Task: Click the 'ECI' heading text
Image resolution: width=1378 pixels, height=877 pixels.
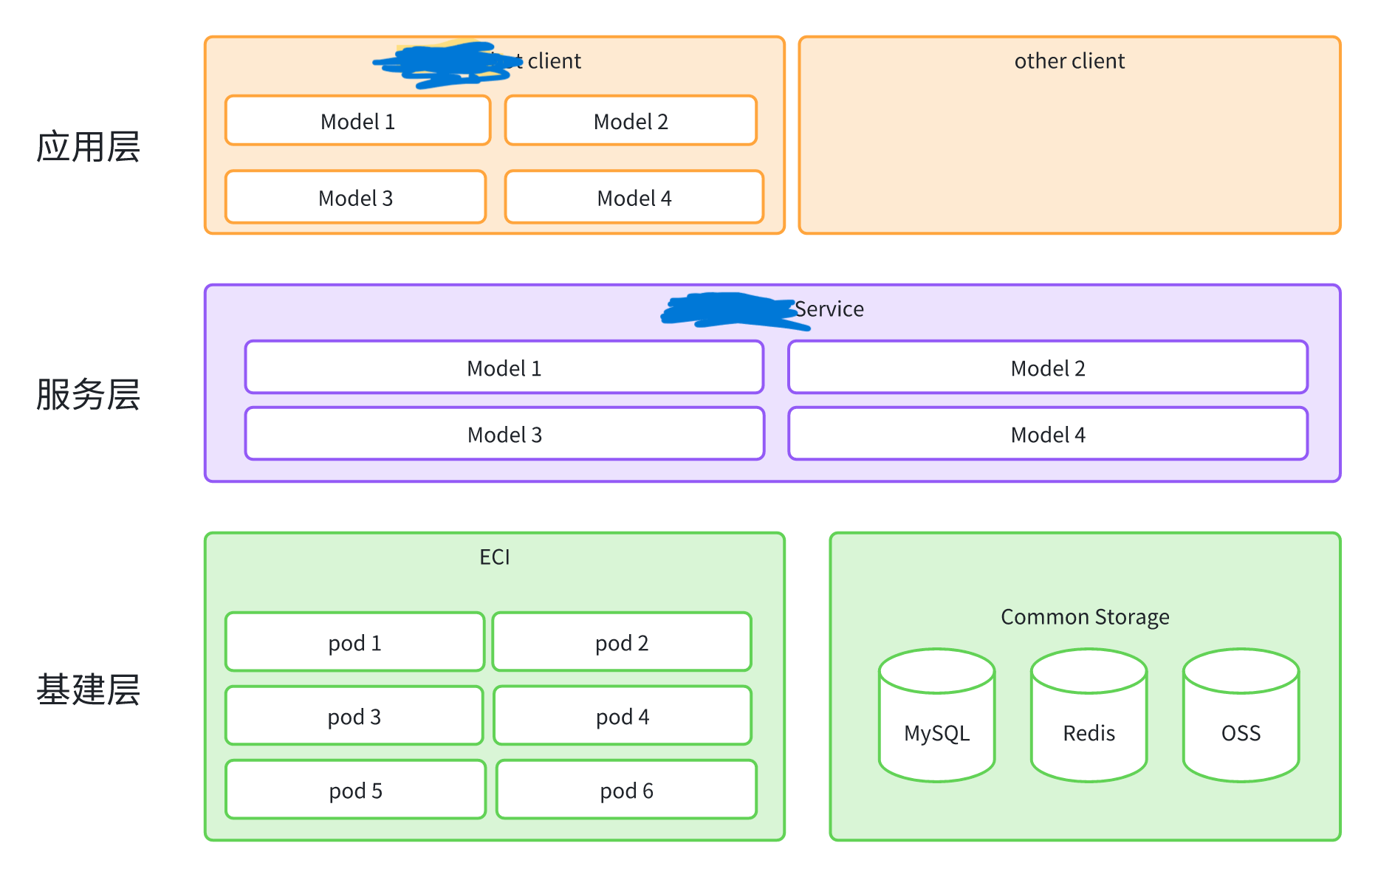Action: 495,557
